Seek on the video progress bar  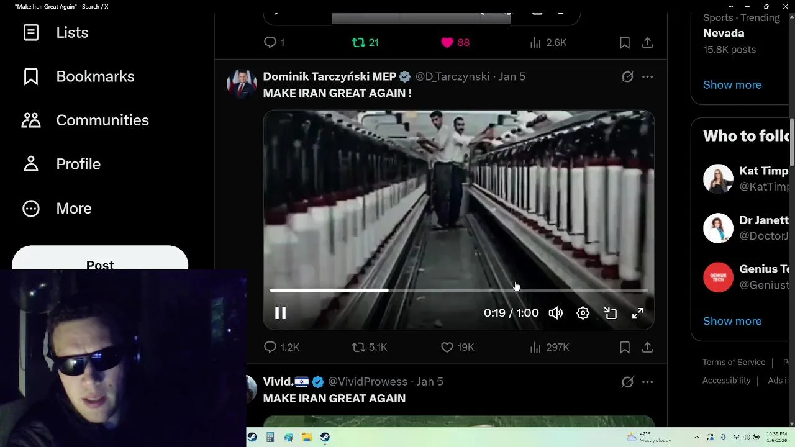pyautogui.click(x=458, y=290)
